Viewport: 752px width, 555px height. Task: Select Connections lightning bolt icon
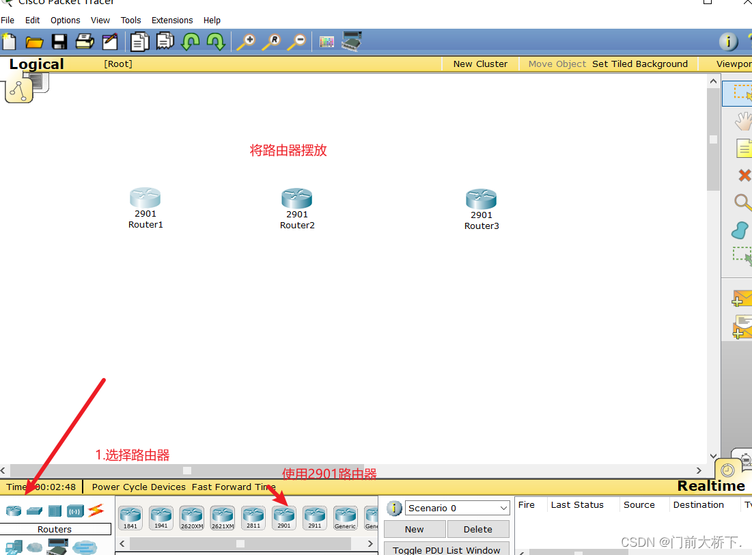click(96, 510)
